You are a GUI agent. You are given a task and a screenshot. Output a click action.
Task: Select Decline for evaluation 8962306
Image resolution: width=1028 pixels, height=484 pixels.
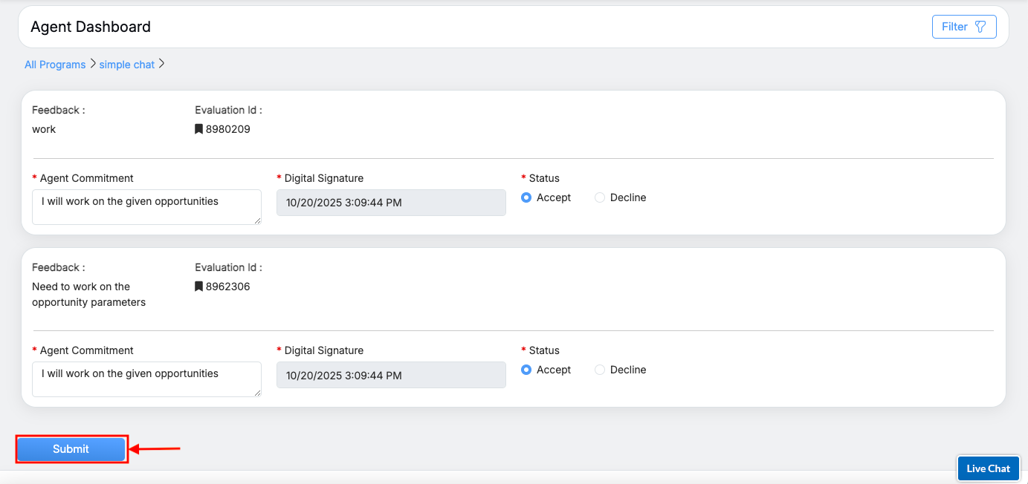(x=600, y=370)
